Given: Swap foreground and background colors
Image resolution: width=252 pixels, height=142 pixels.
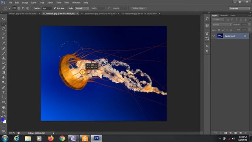Looking at the screenshot, I should 5,116.
